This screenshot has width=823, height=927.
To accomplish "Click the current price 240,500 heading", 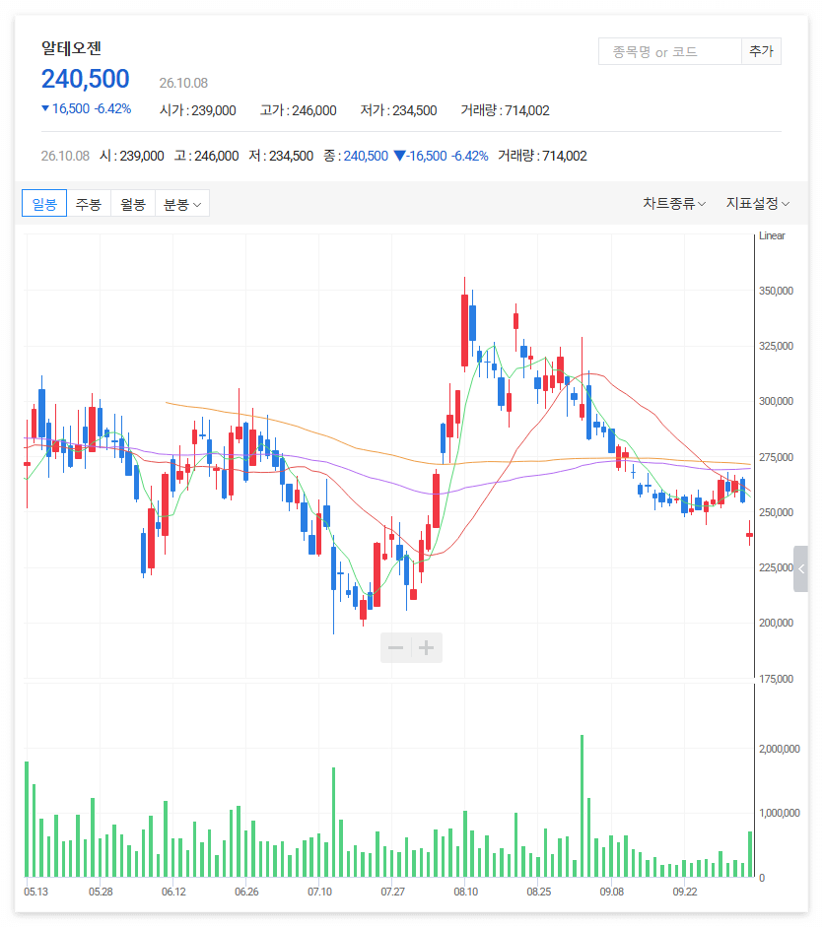I will (x=85, y=79).
